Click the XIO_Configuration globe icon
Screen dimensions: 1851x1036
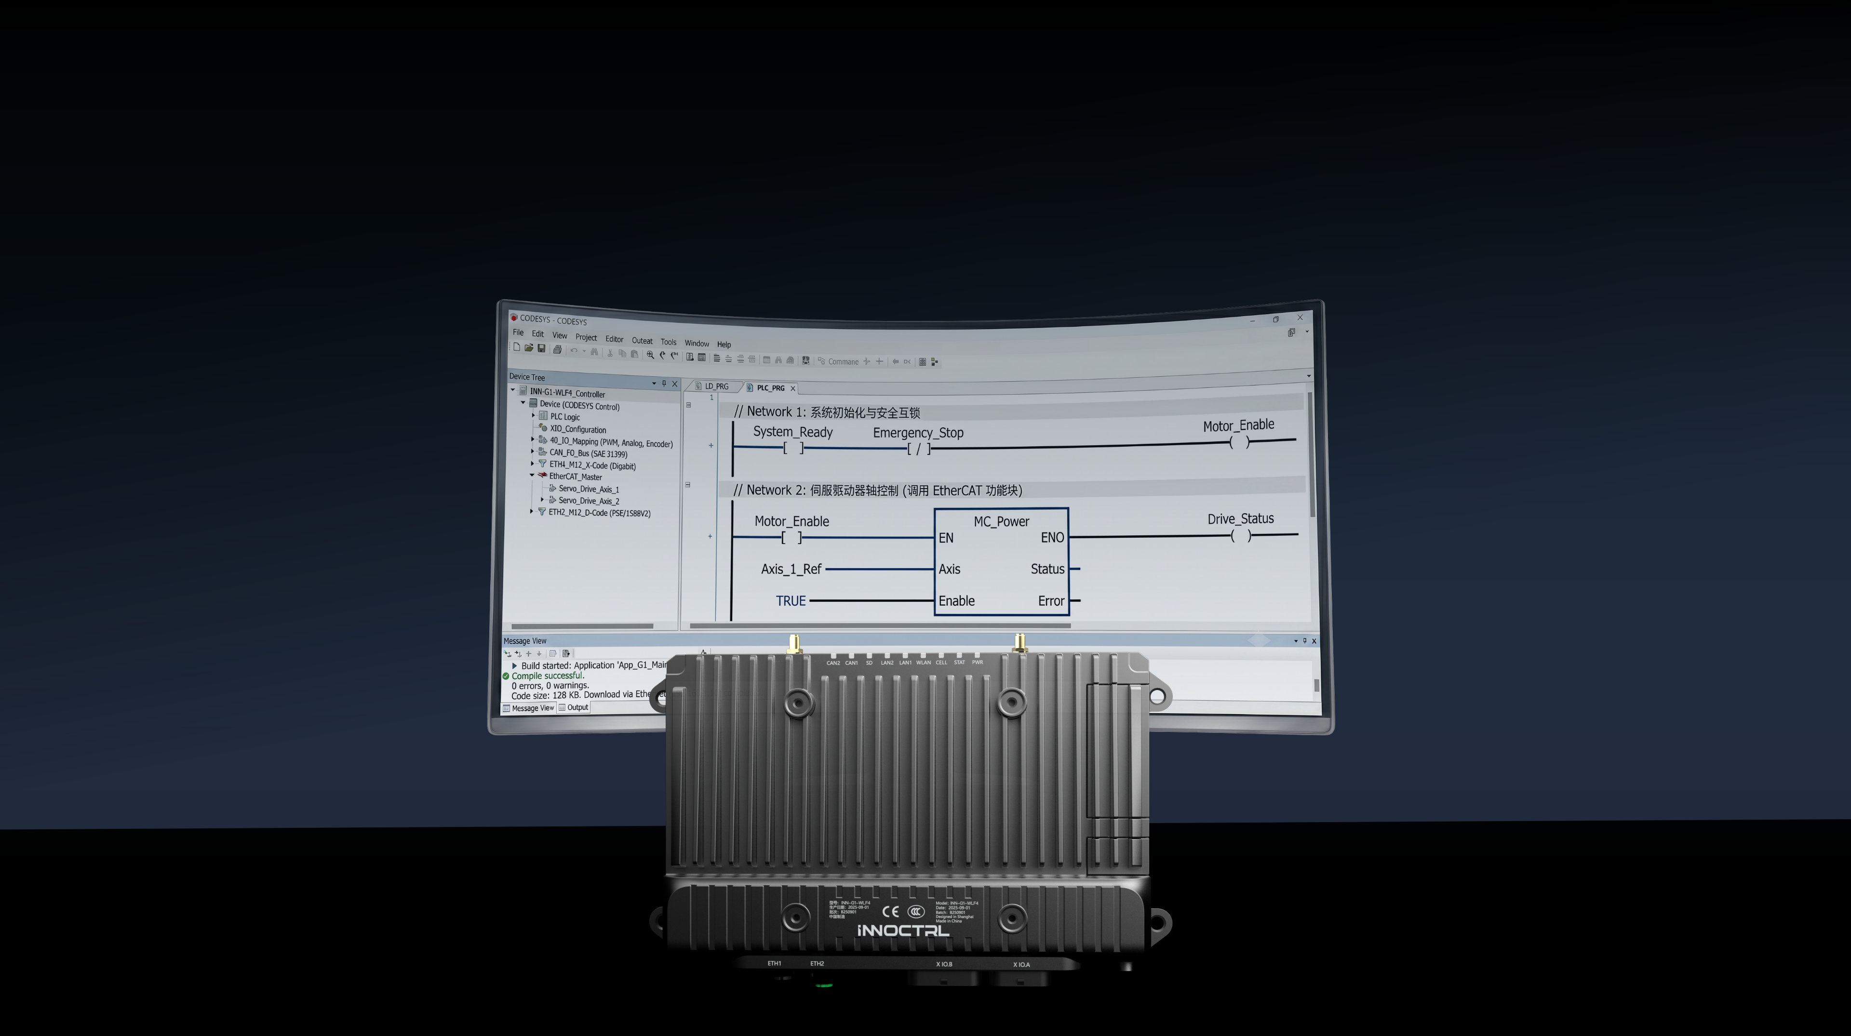pos(543,428)
